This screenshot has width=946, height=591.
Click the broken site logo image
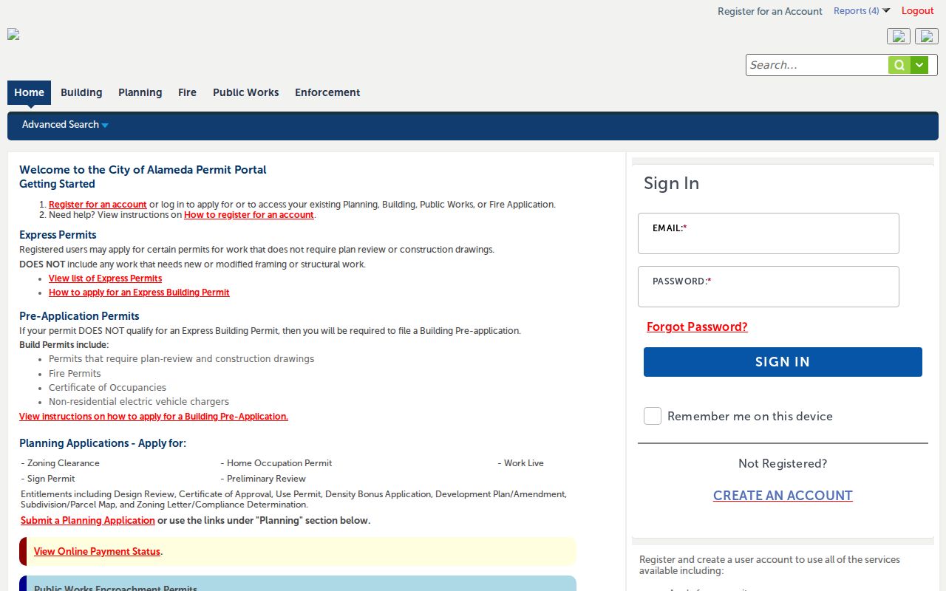pos(13,34)
